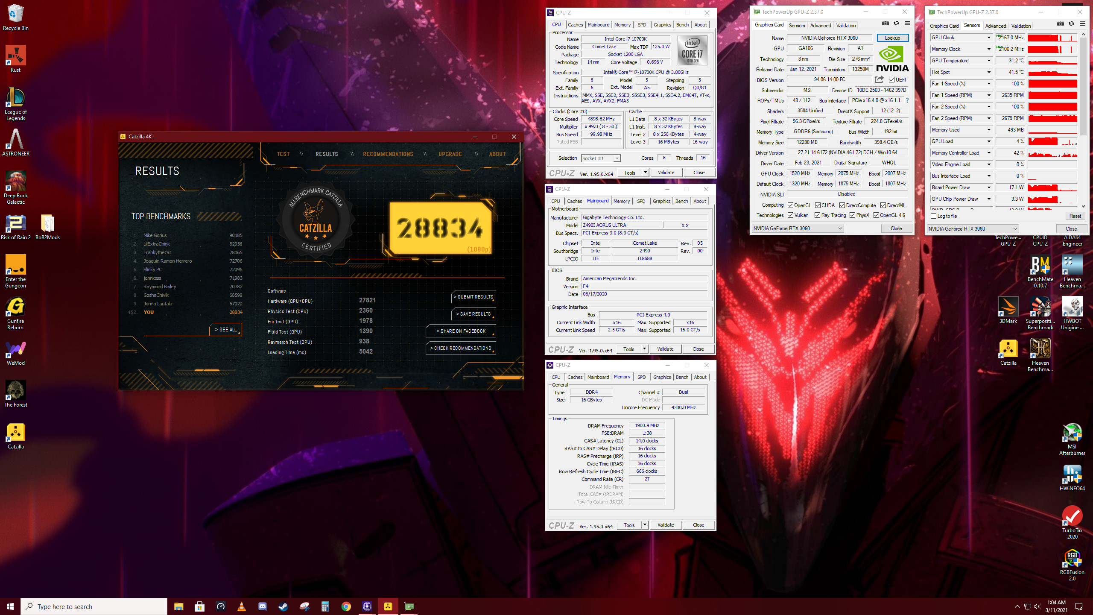
Task: Expand Tools dropdown arrow in CPU-Z Memory window
Action: pyautogui.click(x=645, y=525)
